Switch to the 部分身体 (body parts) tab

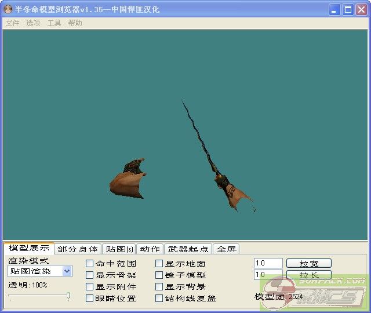coord(78,249)
